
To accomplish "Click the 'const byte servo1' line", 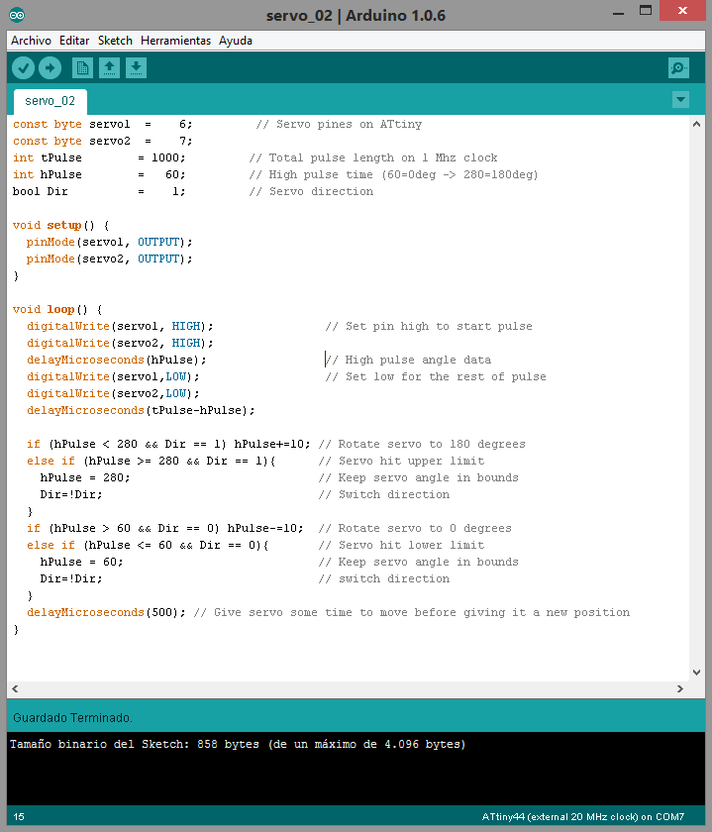I will (x=102, y=124).
